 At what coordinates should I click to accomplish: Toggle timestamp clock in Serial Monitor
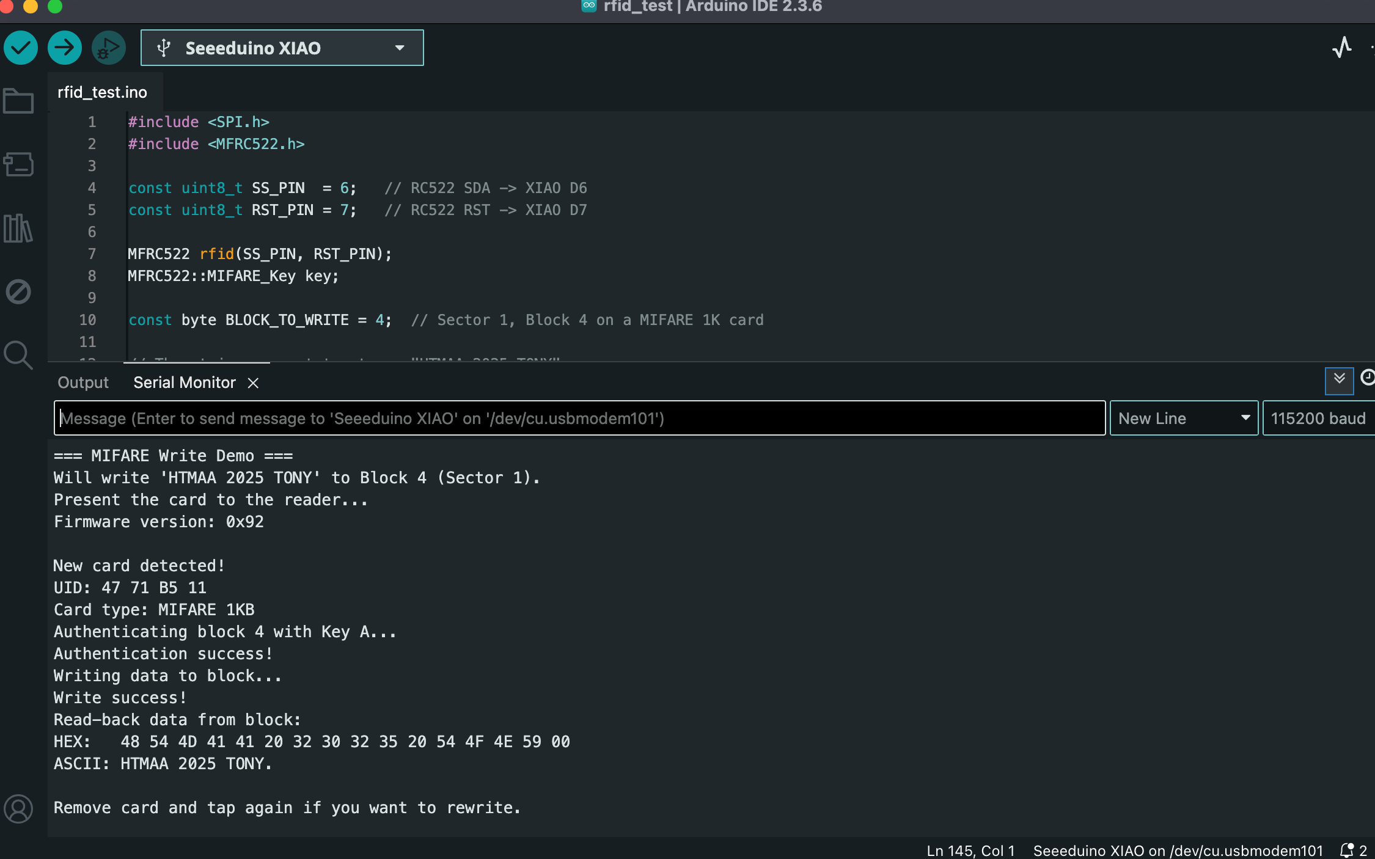(1368, 379)
